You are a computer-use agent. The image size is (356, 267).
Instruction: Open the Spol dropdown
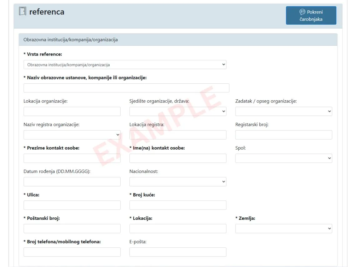[284, 158]
